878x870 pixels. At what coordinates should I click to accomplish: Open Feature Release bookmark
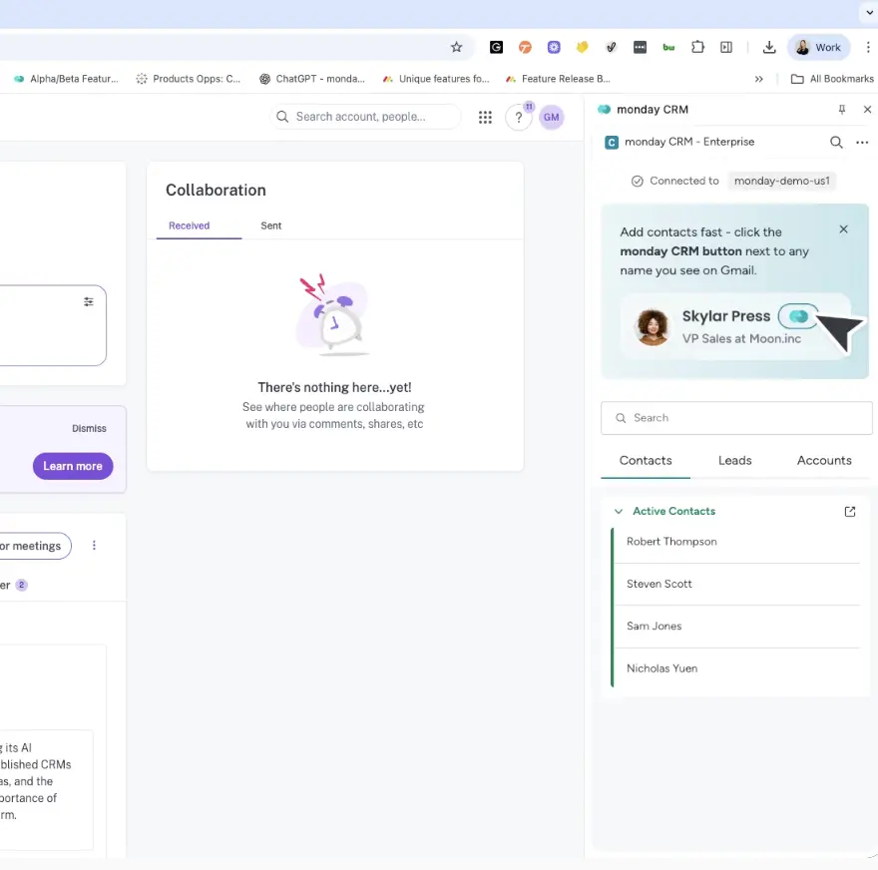tap(558, 79)
